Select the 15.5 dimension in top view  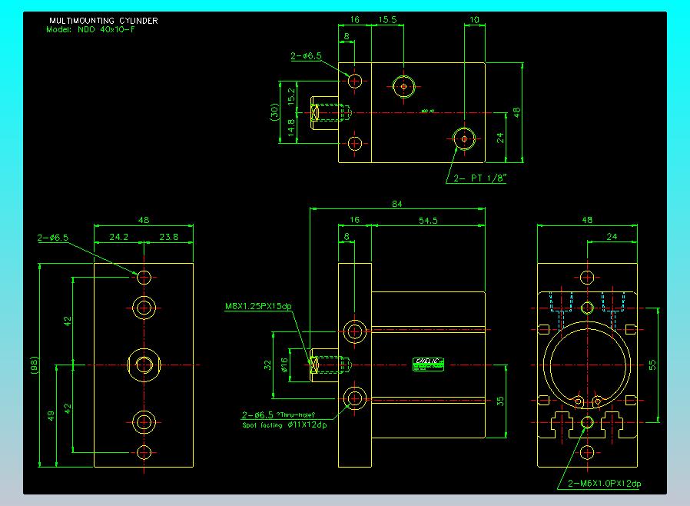click(386, 21)
